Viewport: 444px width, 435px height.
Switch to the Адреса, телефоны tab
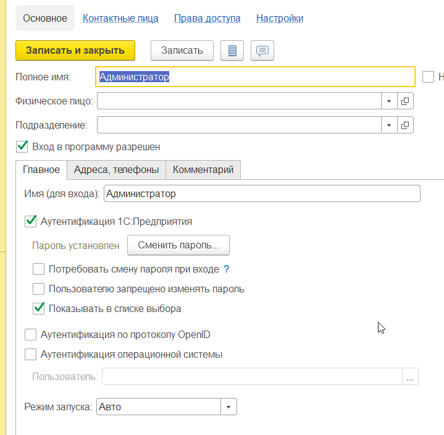click(x=116, y=170)
